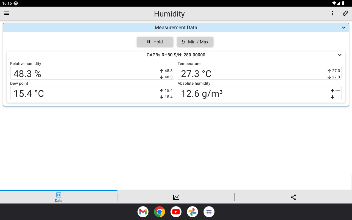Click the status bar clock 10:16
352x220 pixels.
[x=7, y=3]
